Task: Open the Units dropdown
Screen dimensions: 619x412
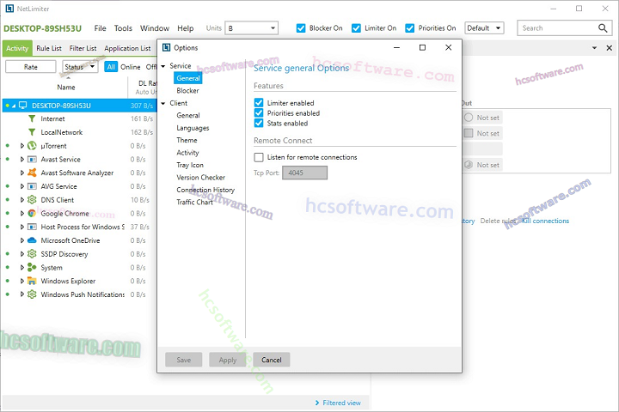Action: (x=251, y=28)
